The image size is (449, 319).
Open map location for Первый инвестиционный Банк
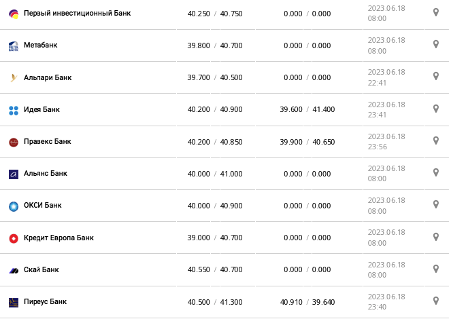pos(436,13)
